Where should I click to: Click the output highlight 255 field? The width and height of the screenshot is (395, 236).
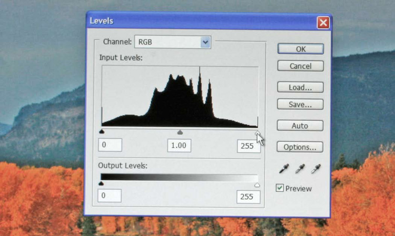248,197
